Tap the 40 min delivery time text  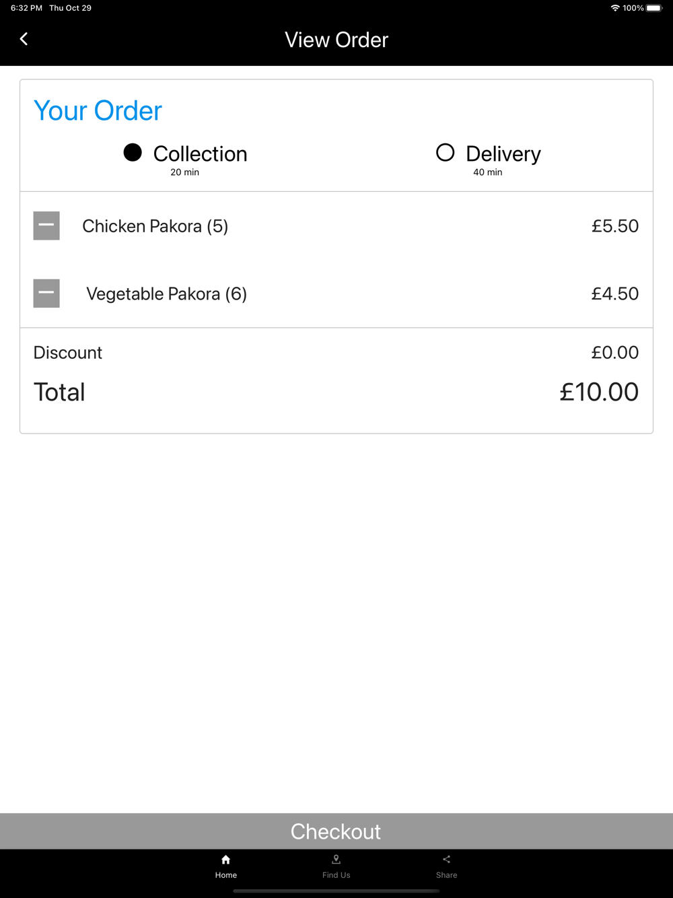tap(487, 172)
